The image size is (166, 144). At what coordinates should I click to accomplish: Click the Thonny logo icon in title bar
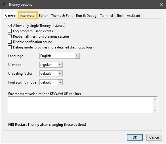[5, 5]
